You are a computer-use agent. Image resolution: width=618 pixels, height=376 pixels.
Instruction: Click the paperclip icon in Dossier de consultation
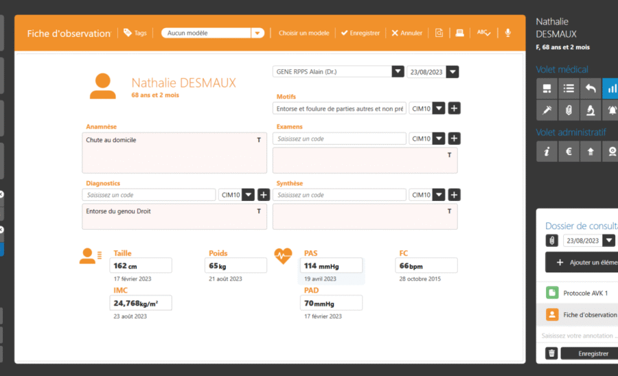(x=552, y=241)
